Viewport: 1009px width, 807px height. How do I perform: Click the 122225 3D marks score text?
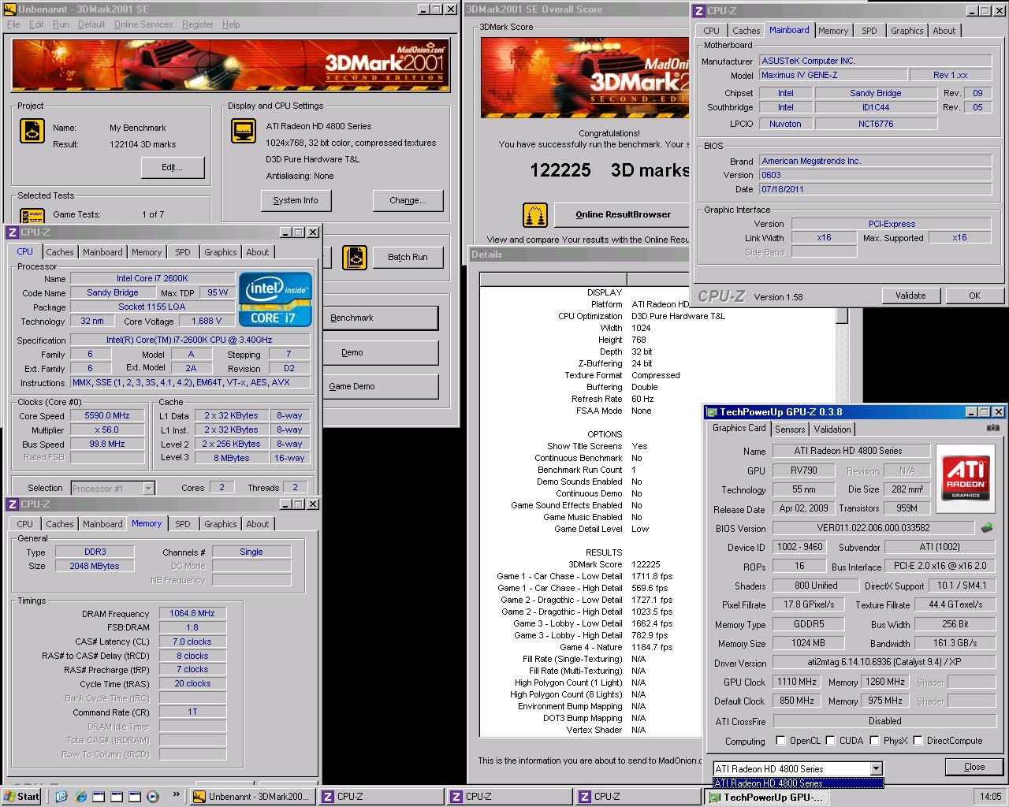click(609, 170)
